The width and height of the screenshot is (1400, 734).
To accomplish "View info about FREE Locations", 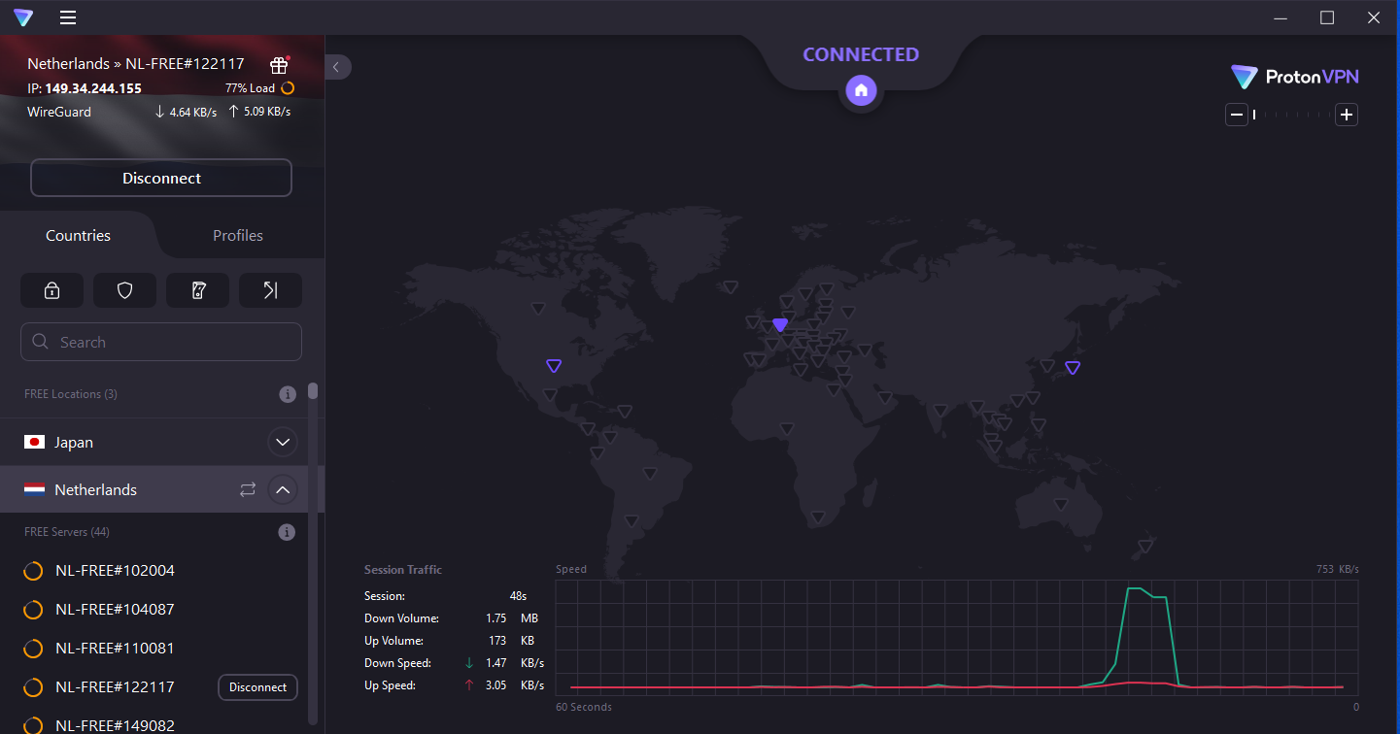I will (287, 394).
